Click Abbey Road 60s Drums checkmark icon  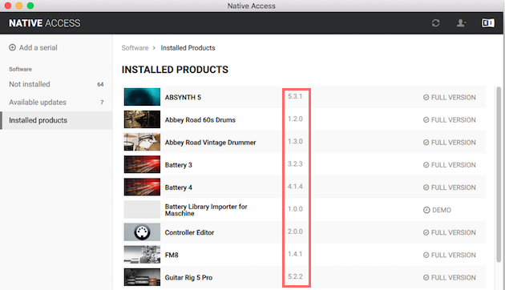click(x=426, y=120)
